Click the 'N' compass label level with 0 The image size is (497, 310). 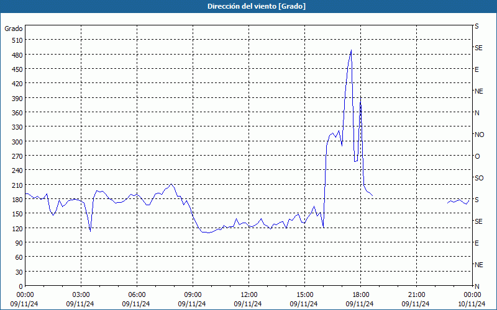[477, 286]
